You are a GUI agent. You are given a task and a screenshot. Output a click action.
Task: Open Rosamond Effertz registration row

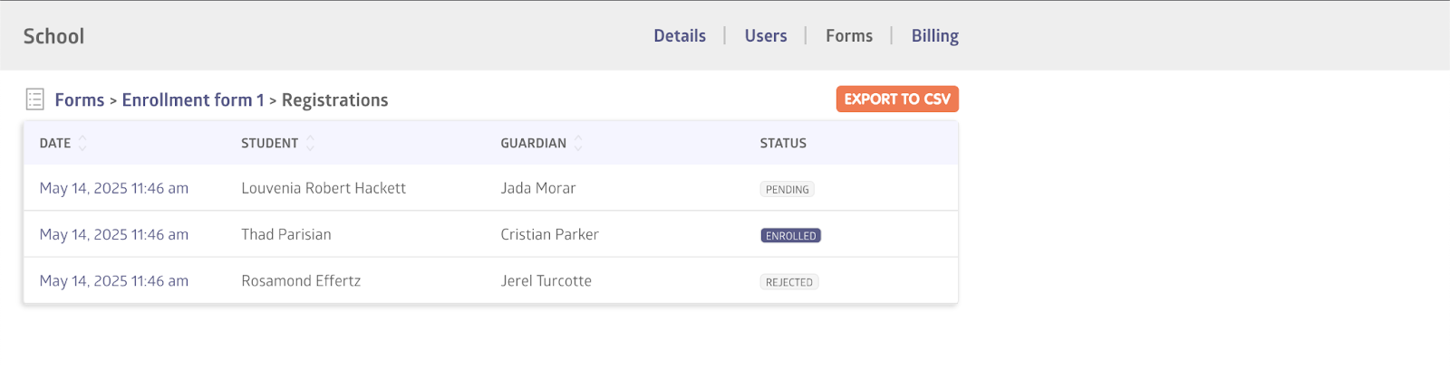pyautogui.click(x=301, y=281)
